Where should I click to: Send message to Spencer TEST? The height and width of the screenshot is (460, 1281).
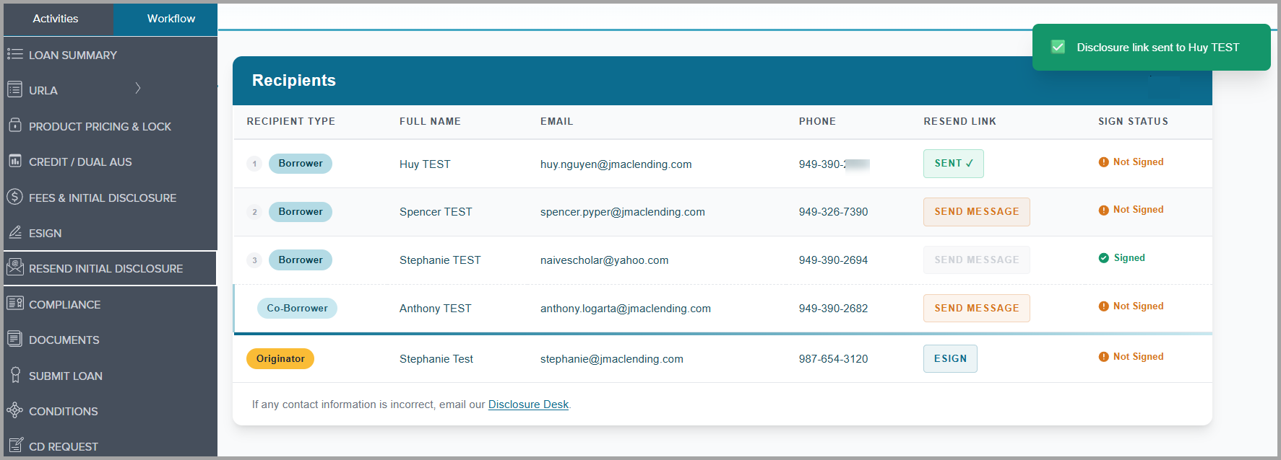976,212
